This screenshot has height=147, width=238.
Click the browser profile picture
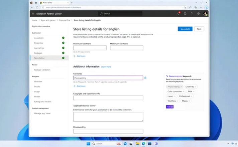point(31,3)
